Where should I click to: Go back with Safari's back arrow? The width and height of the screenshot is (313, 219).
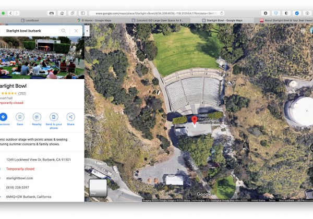click(10, 14)
